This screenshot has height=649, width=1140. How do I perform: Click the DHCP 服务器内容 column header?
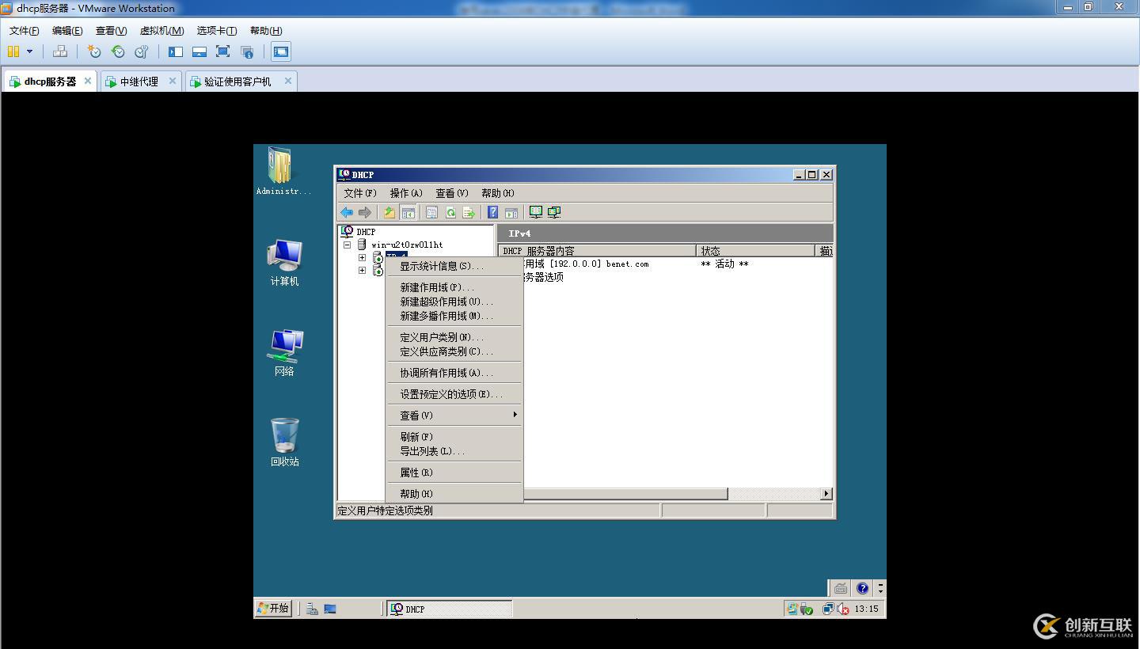pyautogui.click(x=597, y=251)
